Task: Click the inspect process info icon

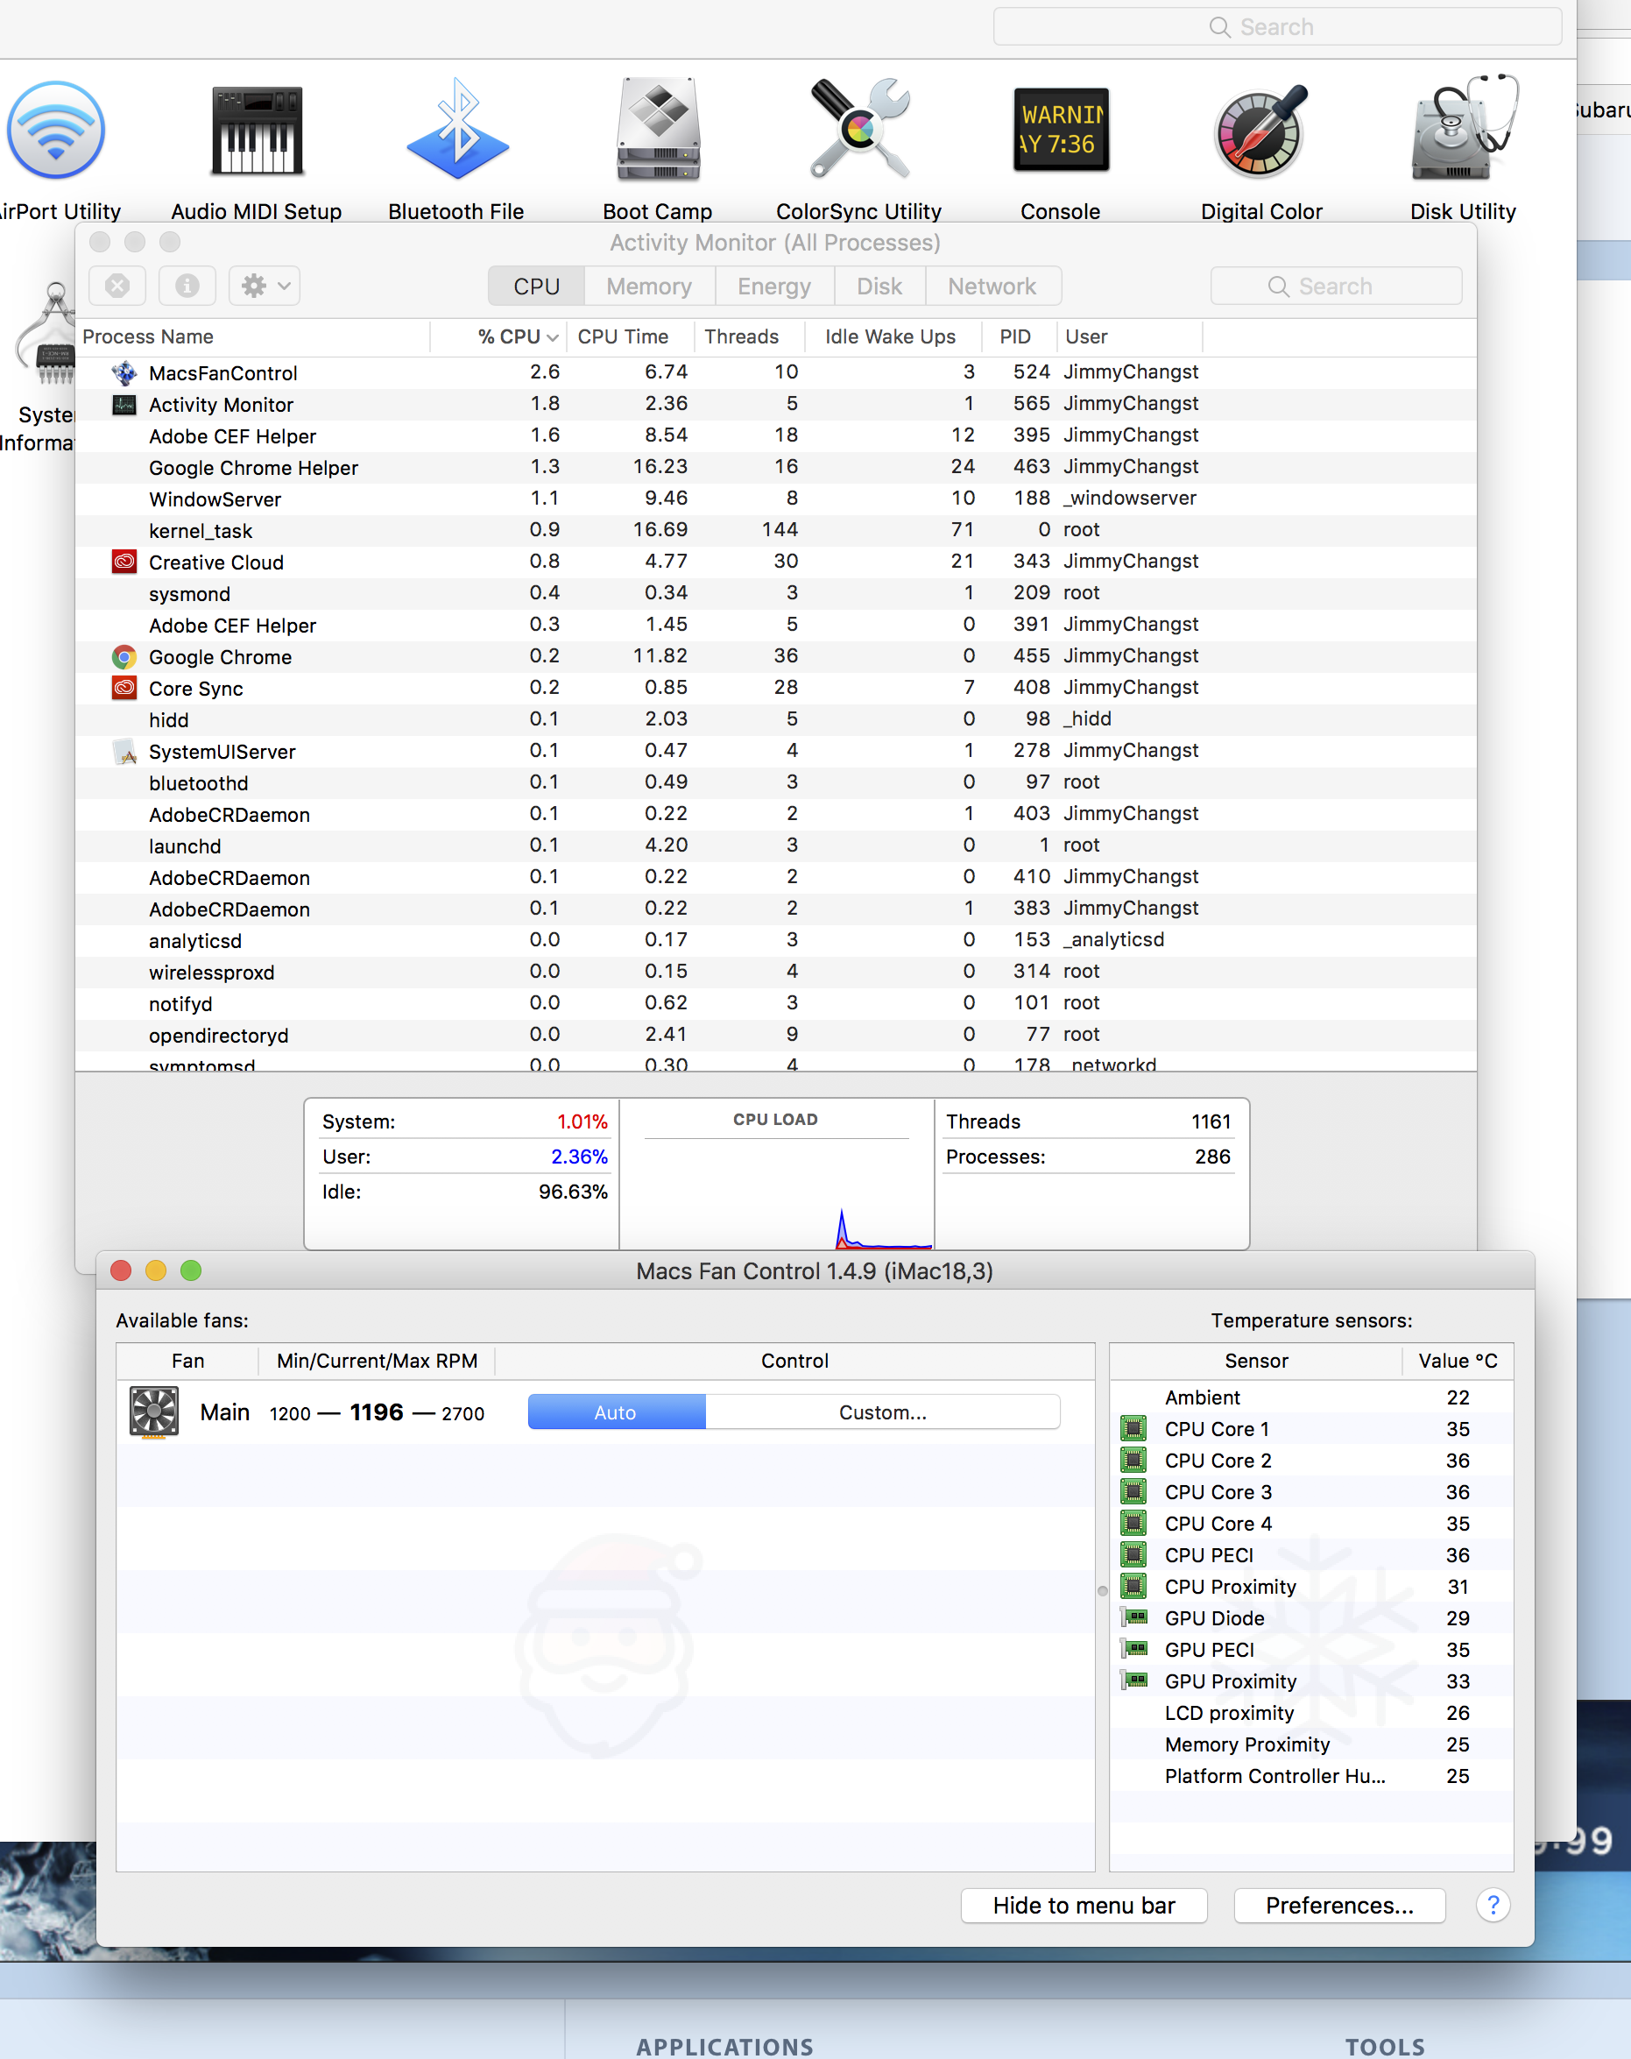Action: click(187, 286)
